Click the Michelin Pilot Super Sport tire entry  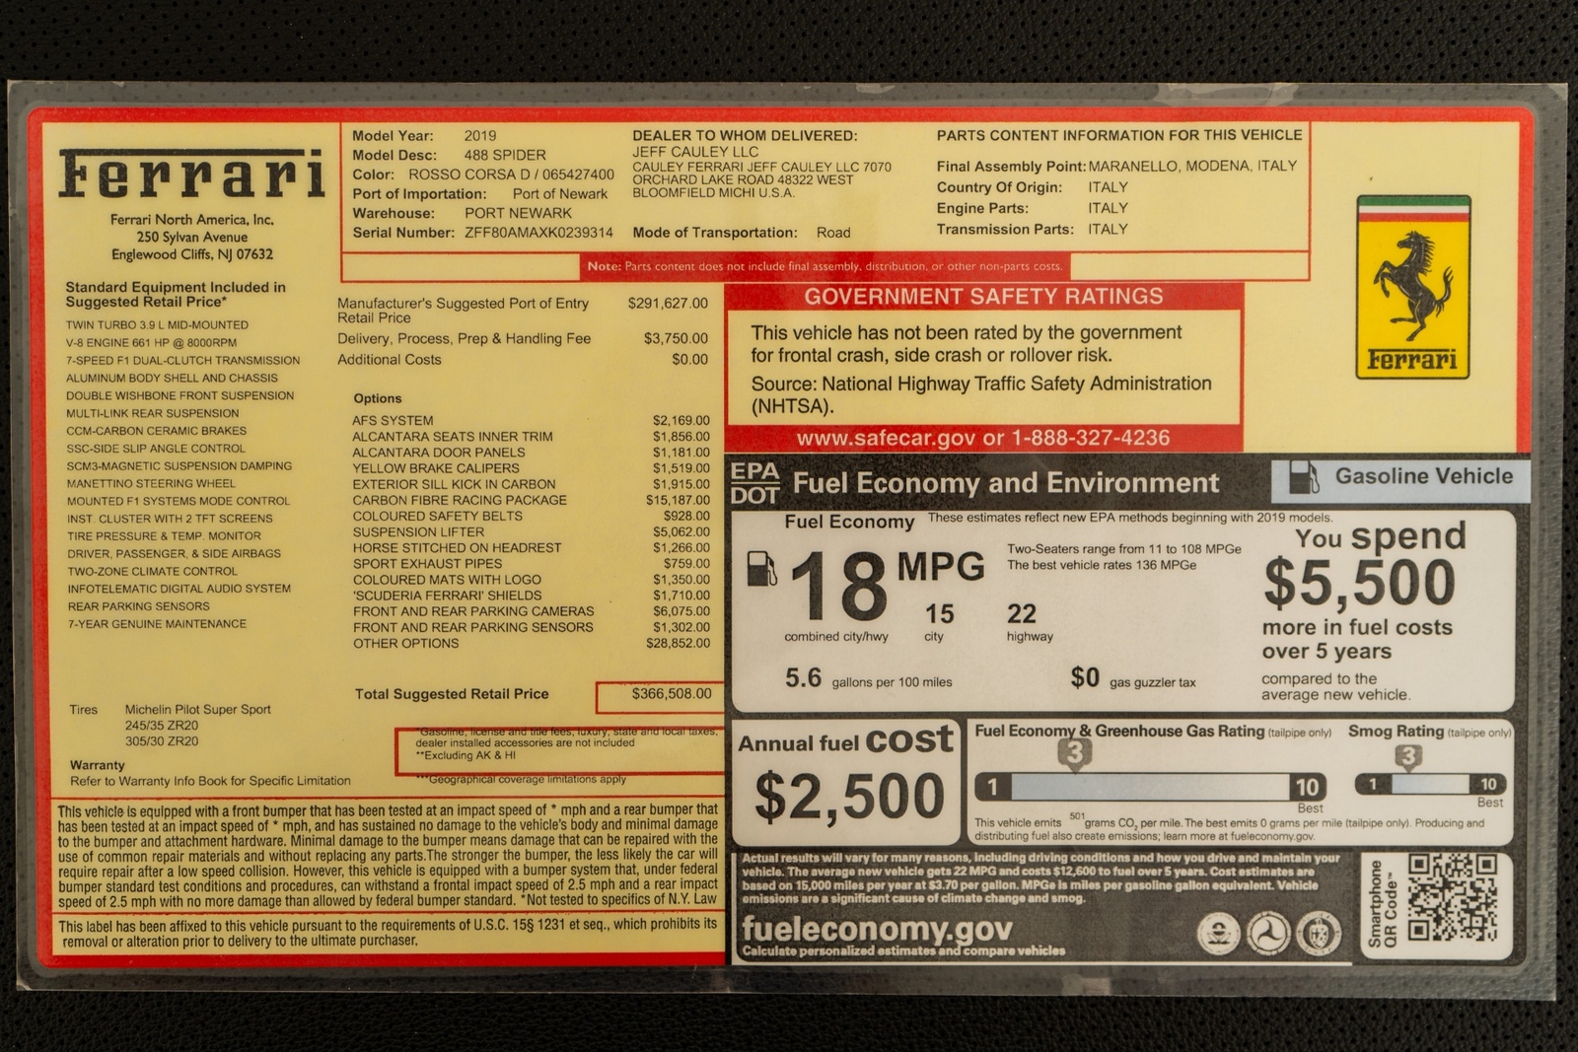(x=197, y=710)
